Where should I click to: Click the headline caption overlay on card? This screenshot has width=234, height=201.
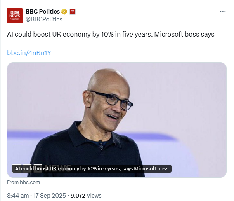(x=92, y=169)
